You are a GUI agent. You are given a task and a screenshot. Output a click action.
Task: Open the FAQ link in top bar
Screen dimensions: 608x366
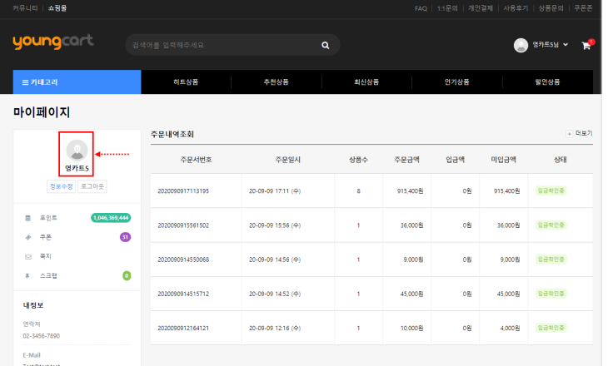[421, 7]
